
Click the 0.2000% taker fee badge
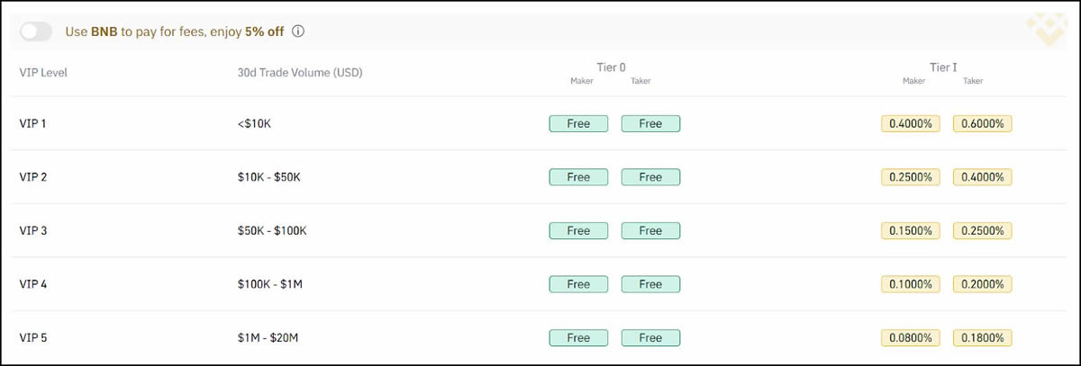tap(984, 284)
